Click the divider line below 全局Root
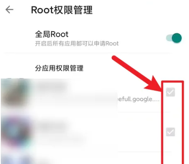Image resolution: width=189 pixels, height=164 pixels. pyautogui.click(x=87, y=53)
